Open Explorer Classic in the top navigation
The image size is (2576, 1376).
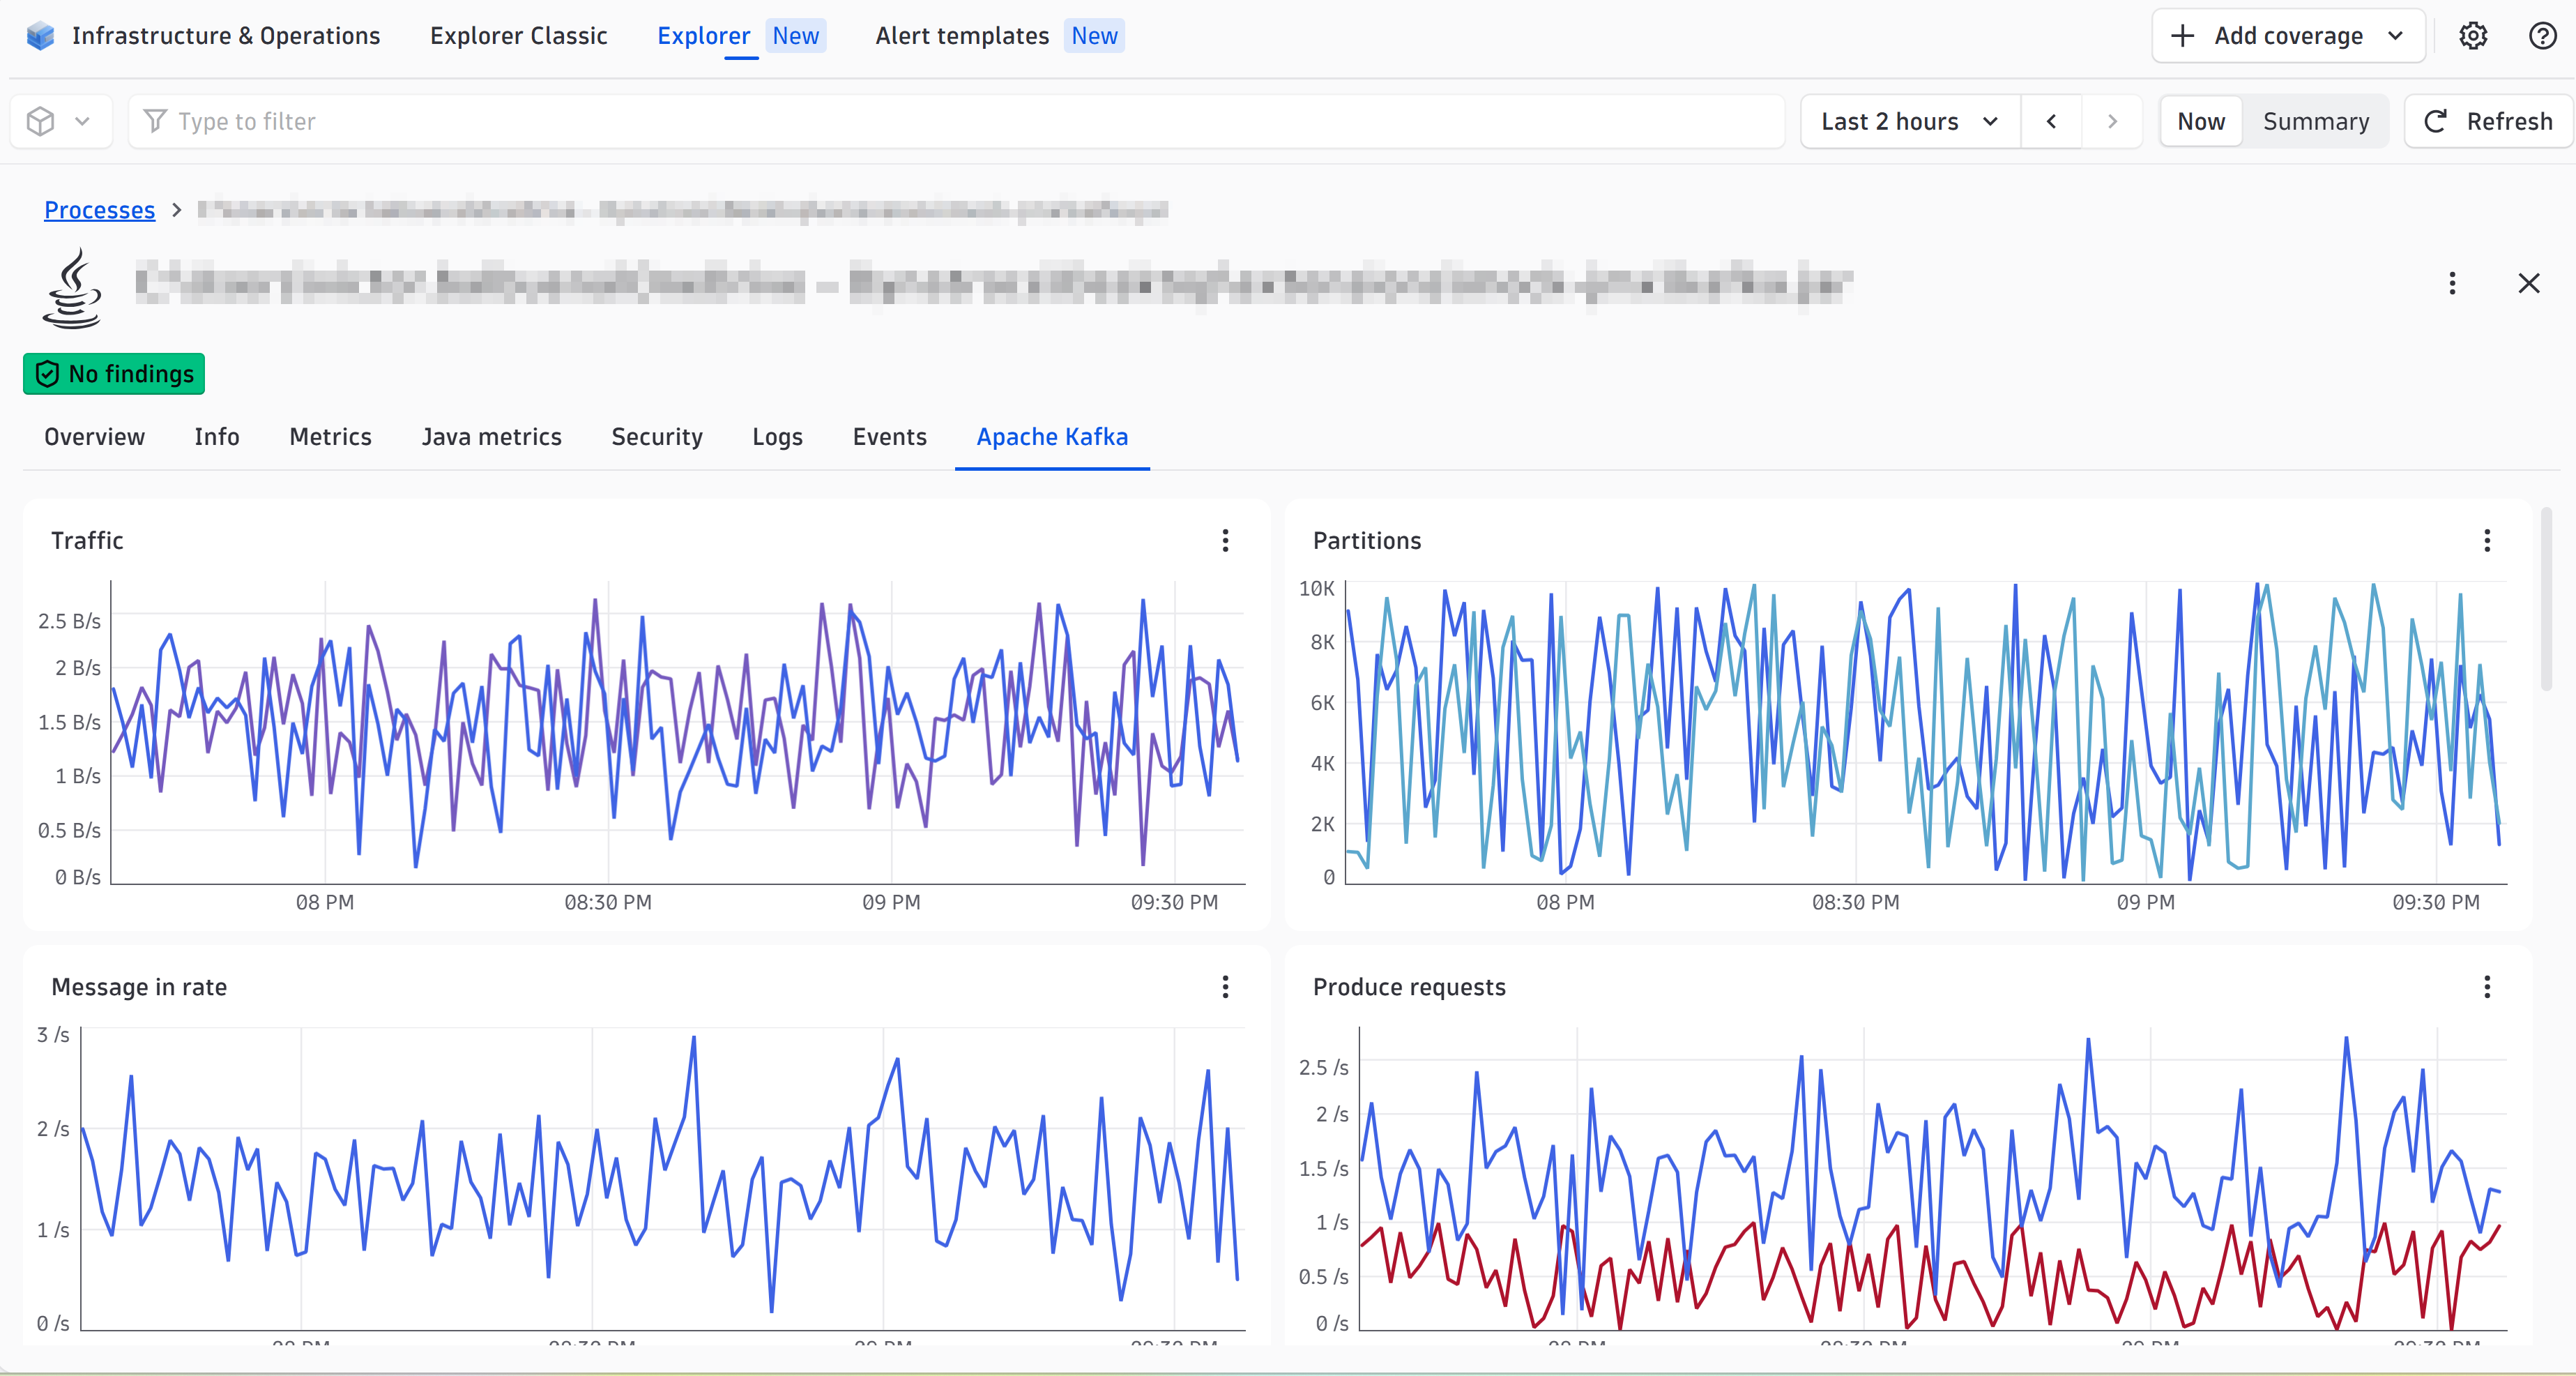[x=518, y=36]
